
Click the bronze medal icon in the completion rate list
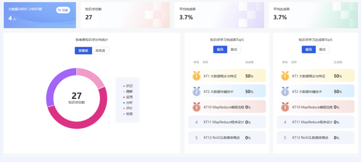[196, 107]
